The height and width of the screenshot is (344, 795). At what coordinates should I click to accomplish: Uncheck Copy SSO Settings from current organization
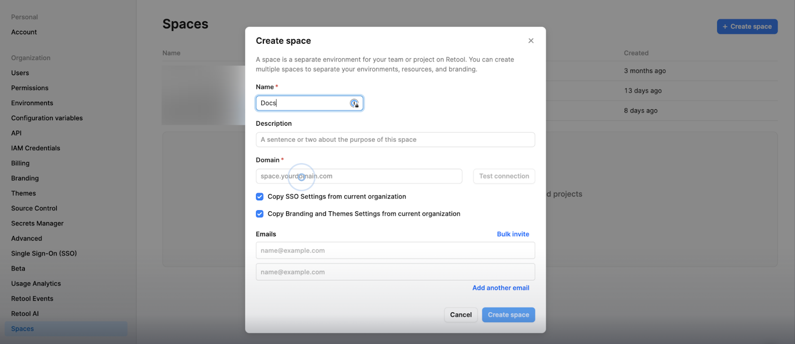coord(259,197)
